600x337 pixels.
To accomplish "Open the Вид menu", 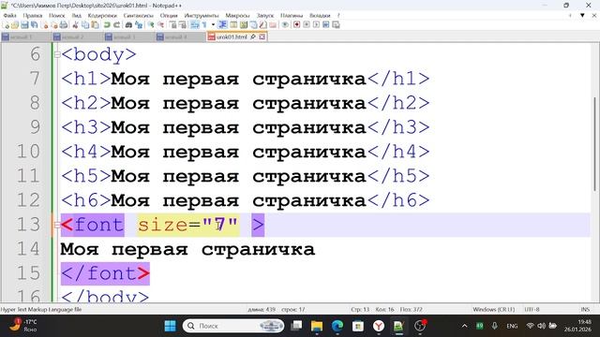I will pos(77,16).
